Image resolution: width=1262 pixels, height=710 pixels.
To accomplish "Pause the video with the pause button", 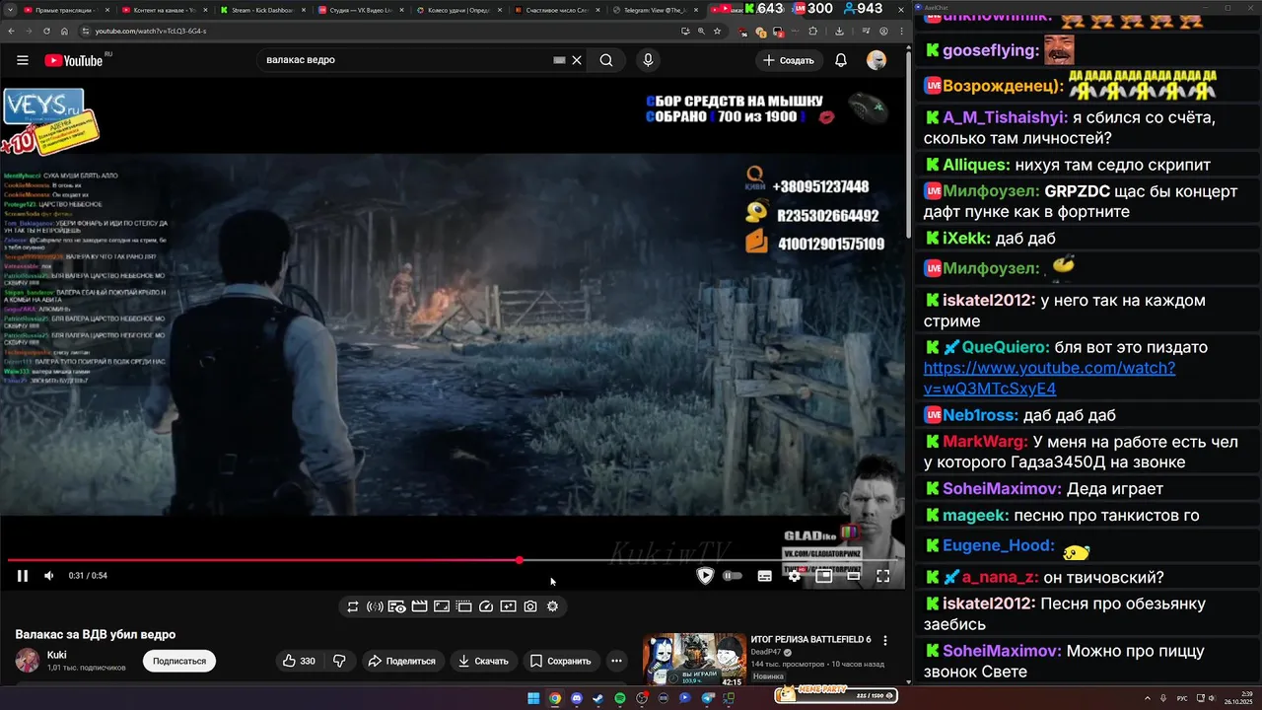I will (22, 576).
